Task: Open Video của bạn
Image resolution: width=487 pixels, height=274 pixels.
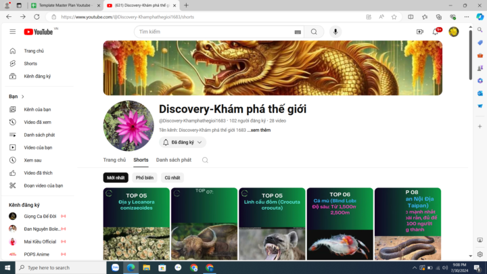Action: 37,147
